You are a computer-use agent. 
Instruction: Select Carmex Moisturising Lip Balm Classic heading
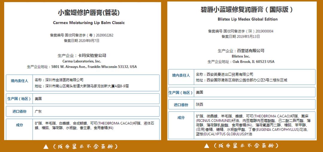coord(89,23)
